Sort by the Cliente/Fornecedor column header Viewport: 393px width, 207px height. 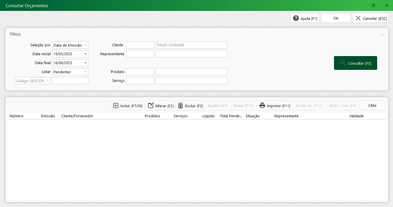tap(77, 116)
